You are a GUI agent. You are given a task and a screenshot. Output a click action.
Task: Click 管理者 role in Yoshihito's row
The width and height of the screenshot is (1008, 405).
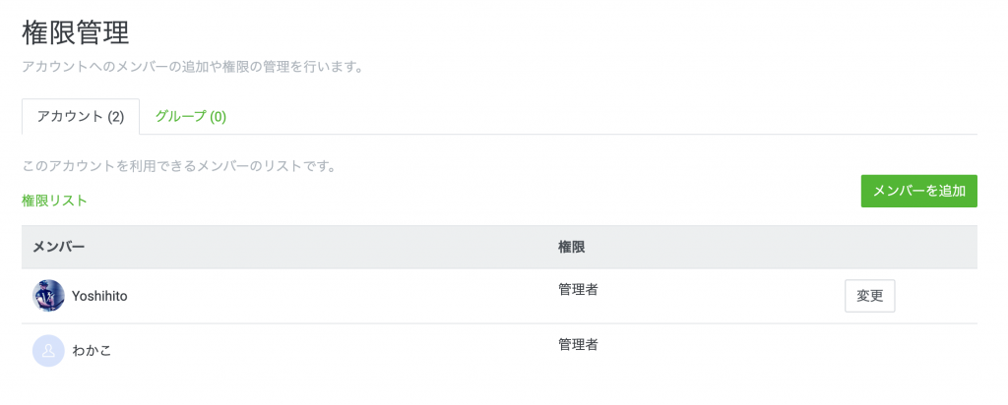[x=578, y=289]
